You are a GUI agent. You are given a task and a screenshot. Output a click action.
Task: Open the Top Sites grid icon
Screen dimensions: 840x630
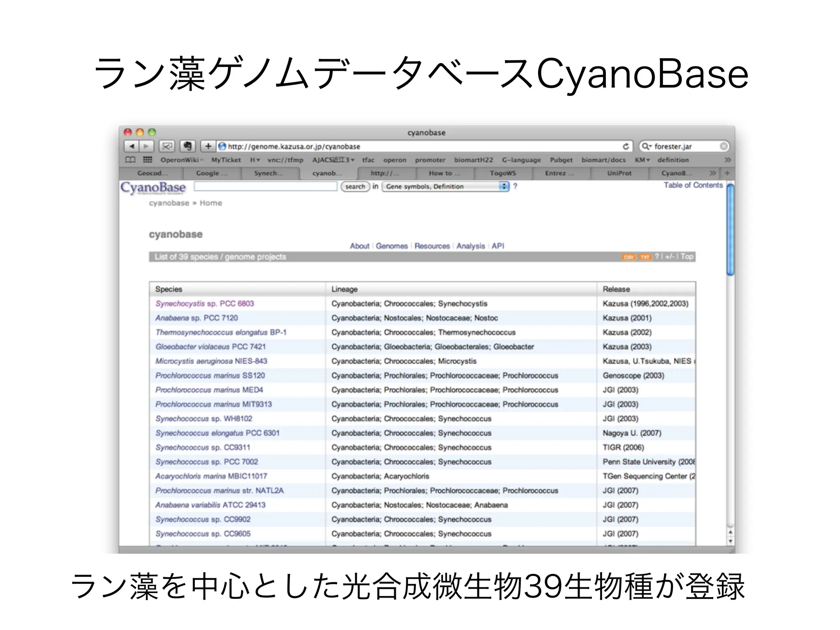(148, 160)
